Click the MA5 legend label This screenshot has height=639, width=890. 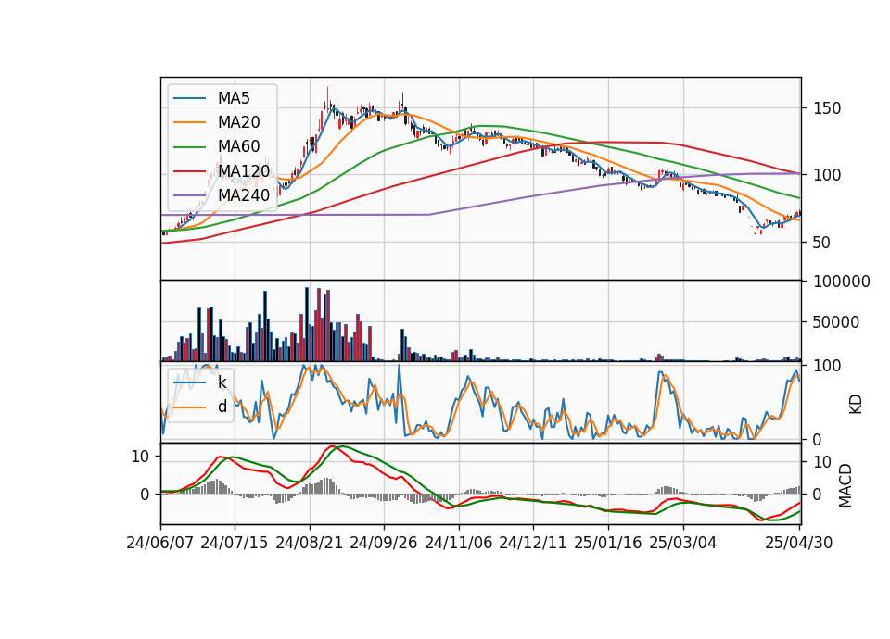234,98
